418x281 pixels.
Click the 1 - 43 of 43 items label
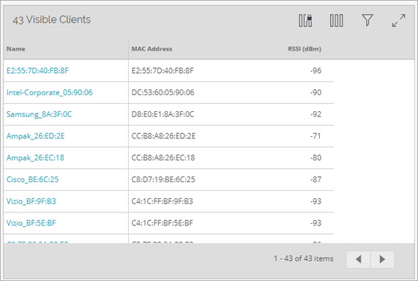coord(303,258)
